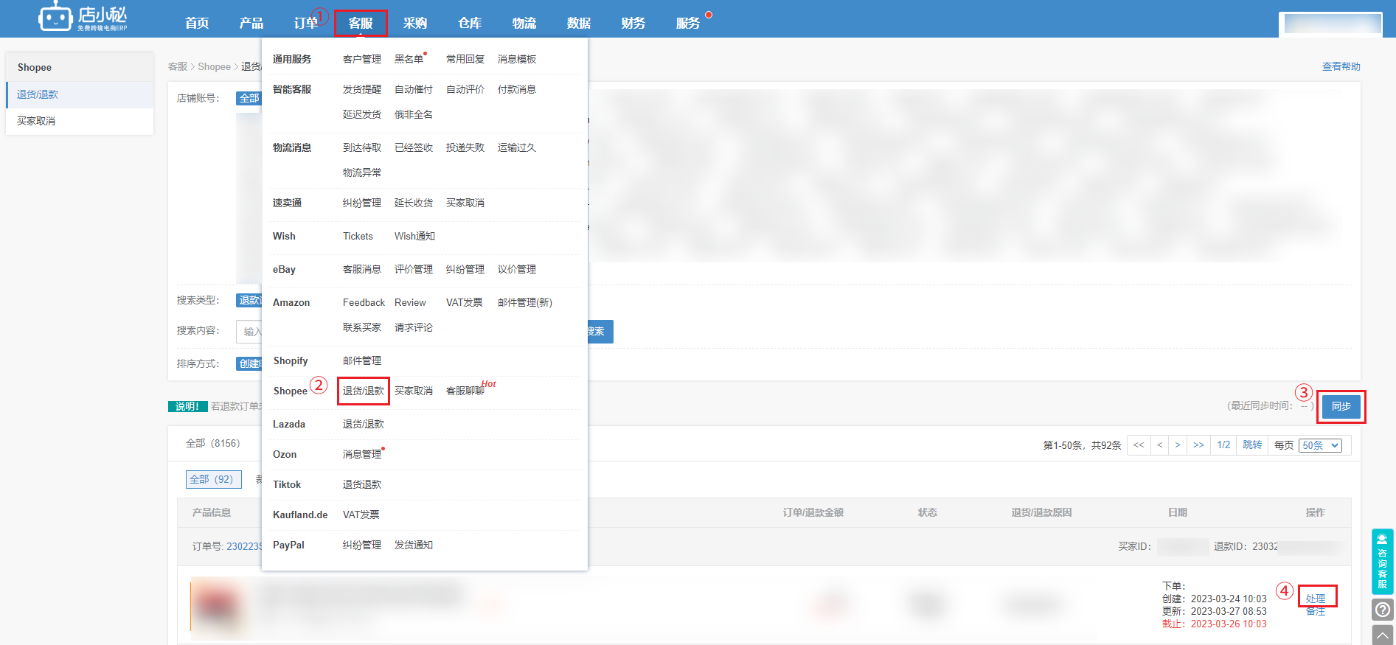The height and width of the screenshot is (645, 1396).
Task: Open the 咨询客服 floating widget
Action: pos(1382,561)
